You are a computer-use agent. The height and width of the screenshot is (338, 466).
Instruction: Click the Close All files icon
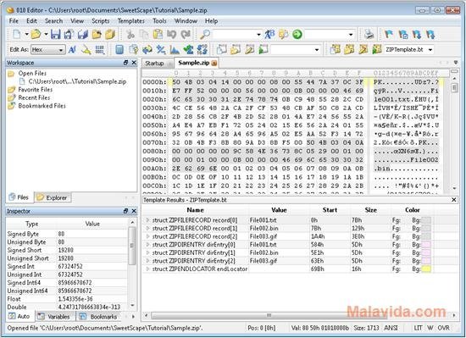110,35
